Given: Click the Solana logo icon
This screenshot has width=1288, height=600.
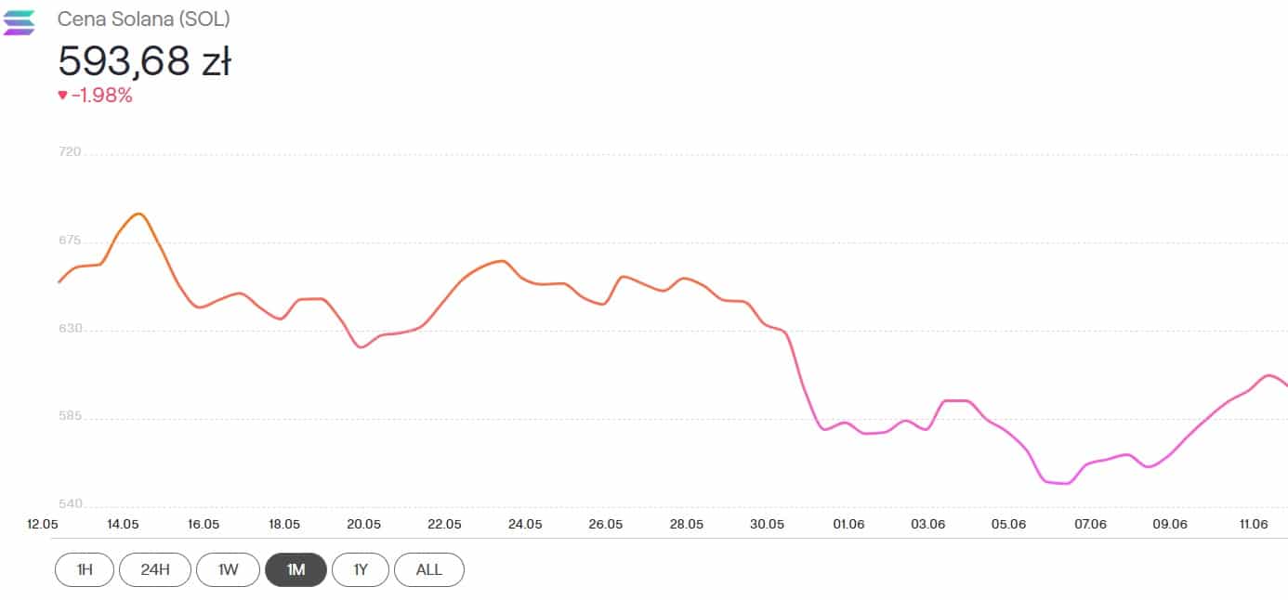Looking at the screenshot, I should (x=19, y=22).
